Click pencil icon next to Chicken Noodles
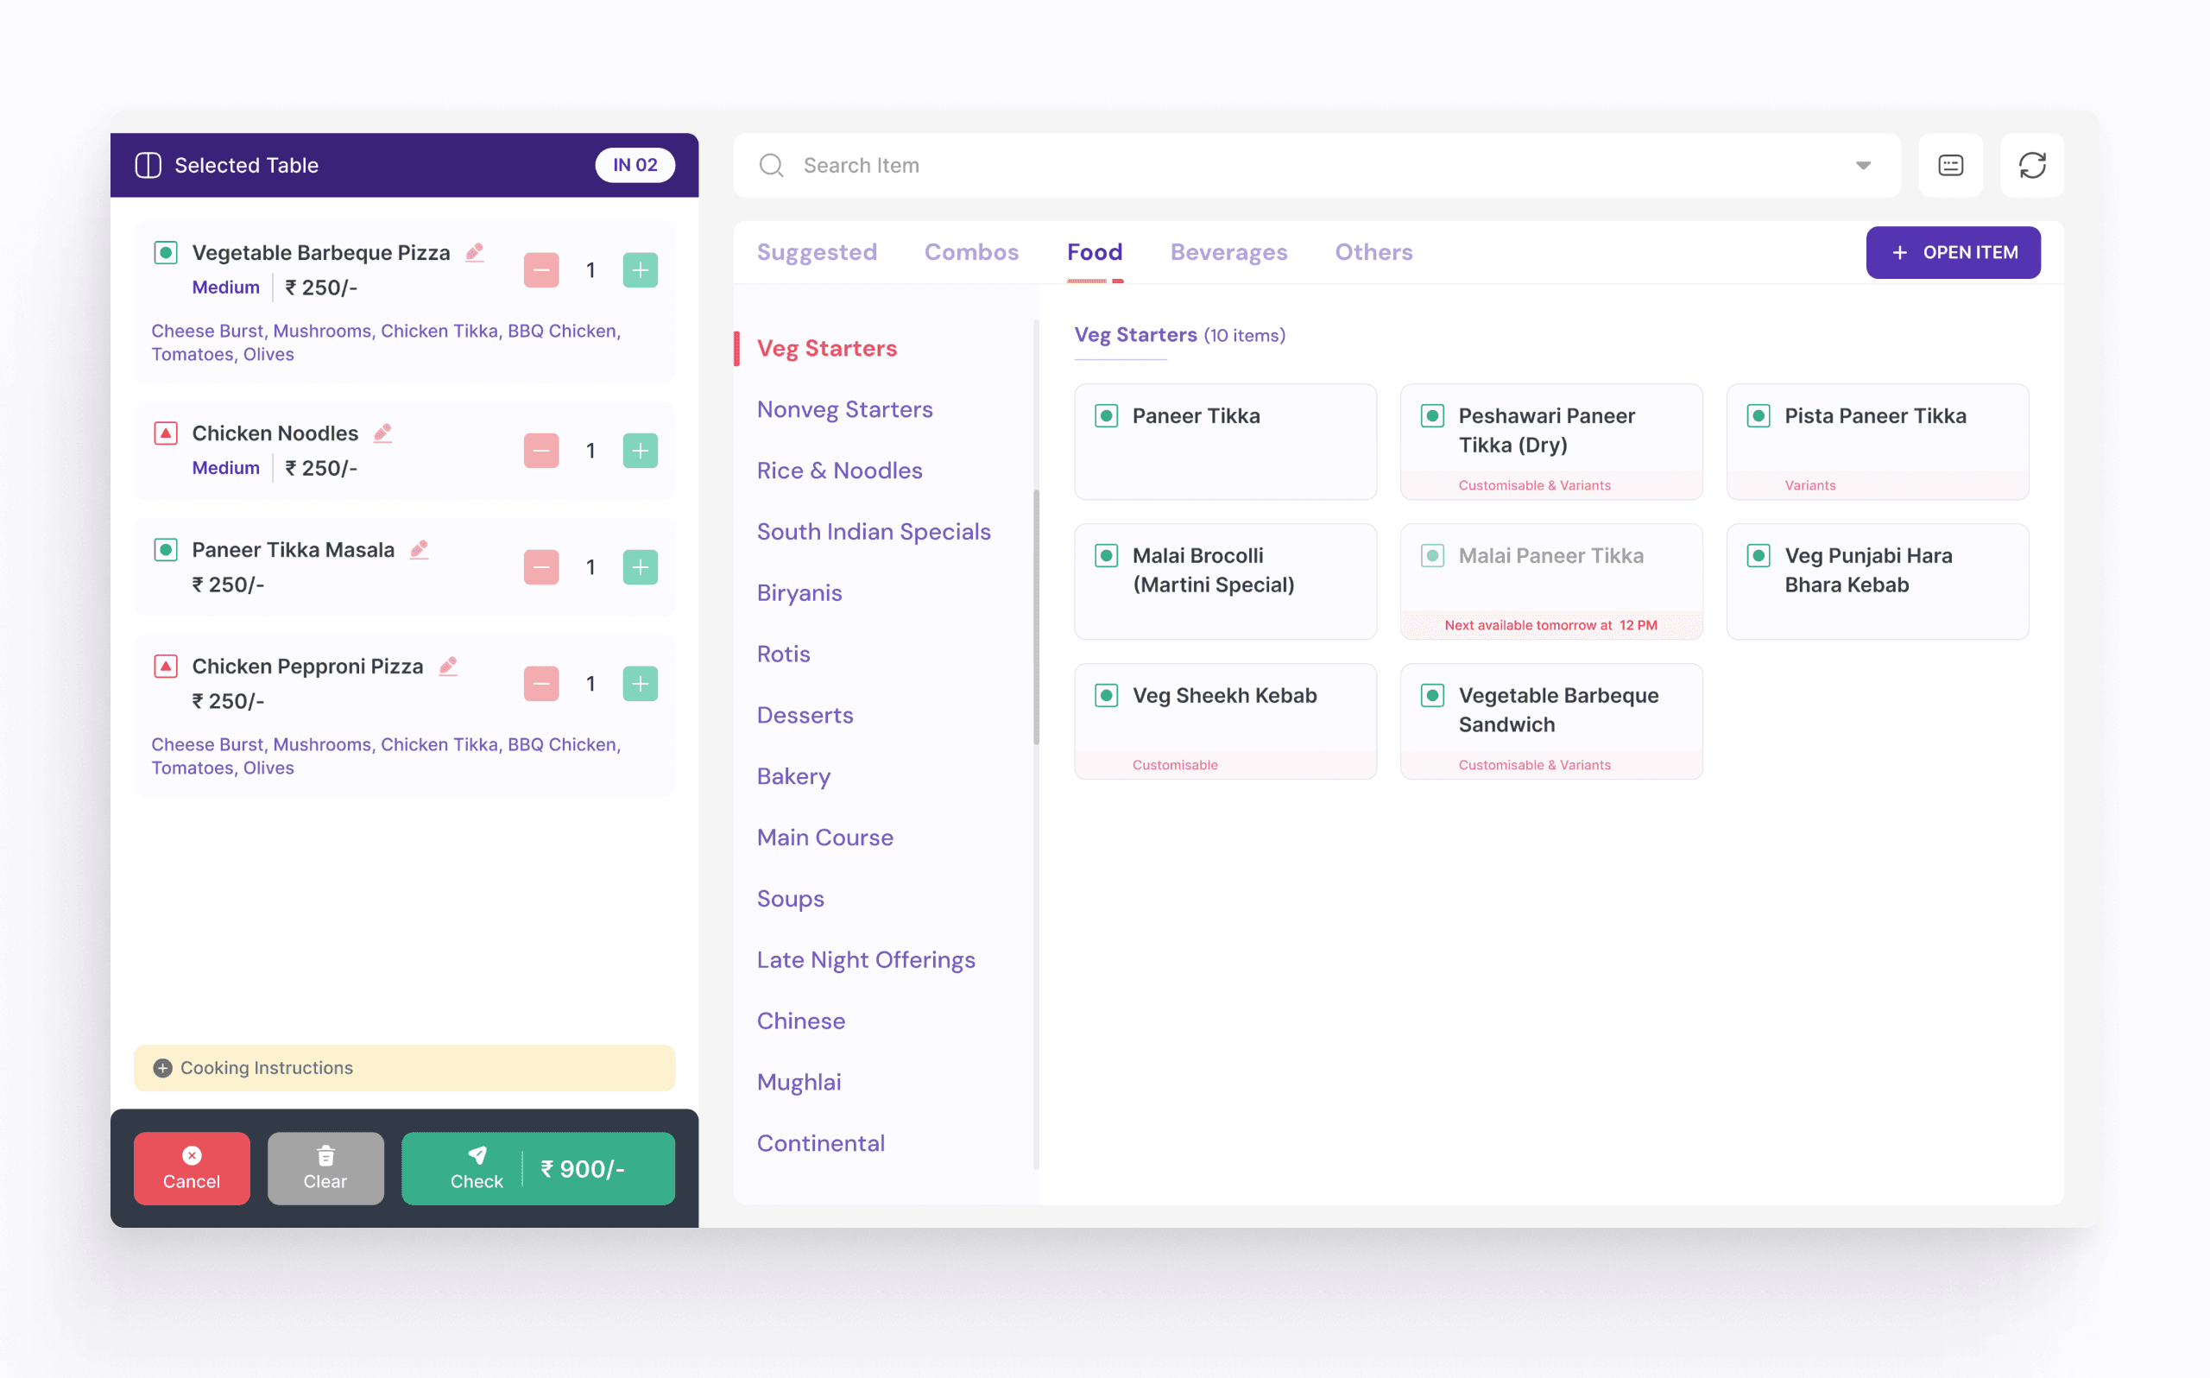The image size is (2210, 1378). [382, 433]
